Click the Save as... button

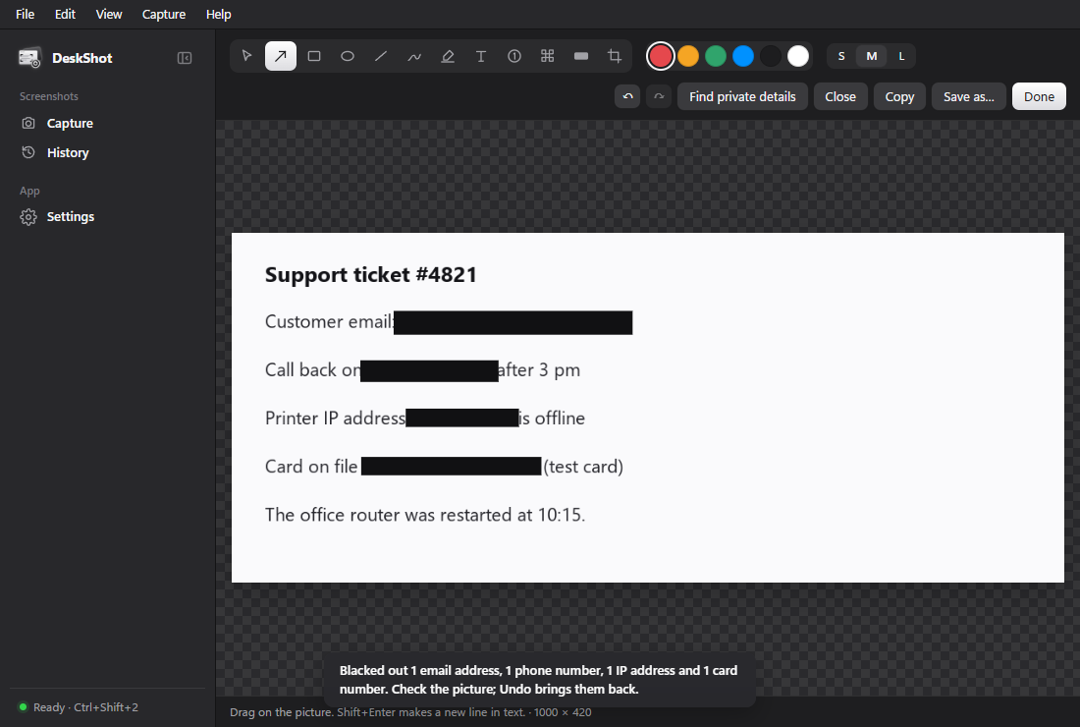[968, 96]
